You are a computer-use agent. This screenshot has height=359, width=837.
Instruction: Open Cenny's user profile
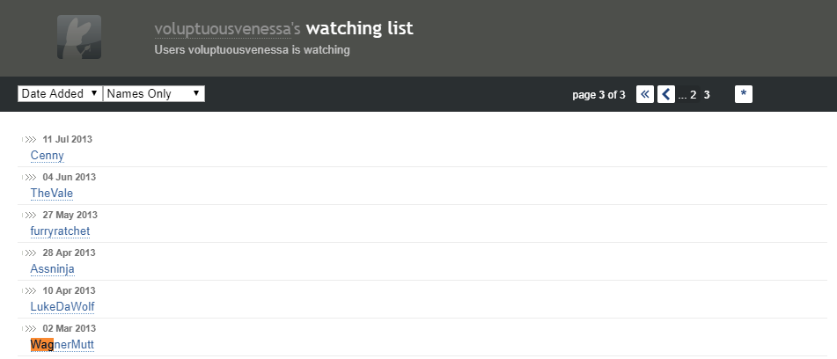click(x=47, y=156)
